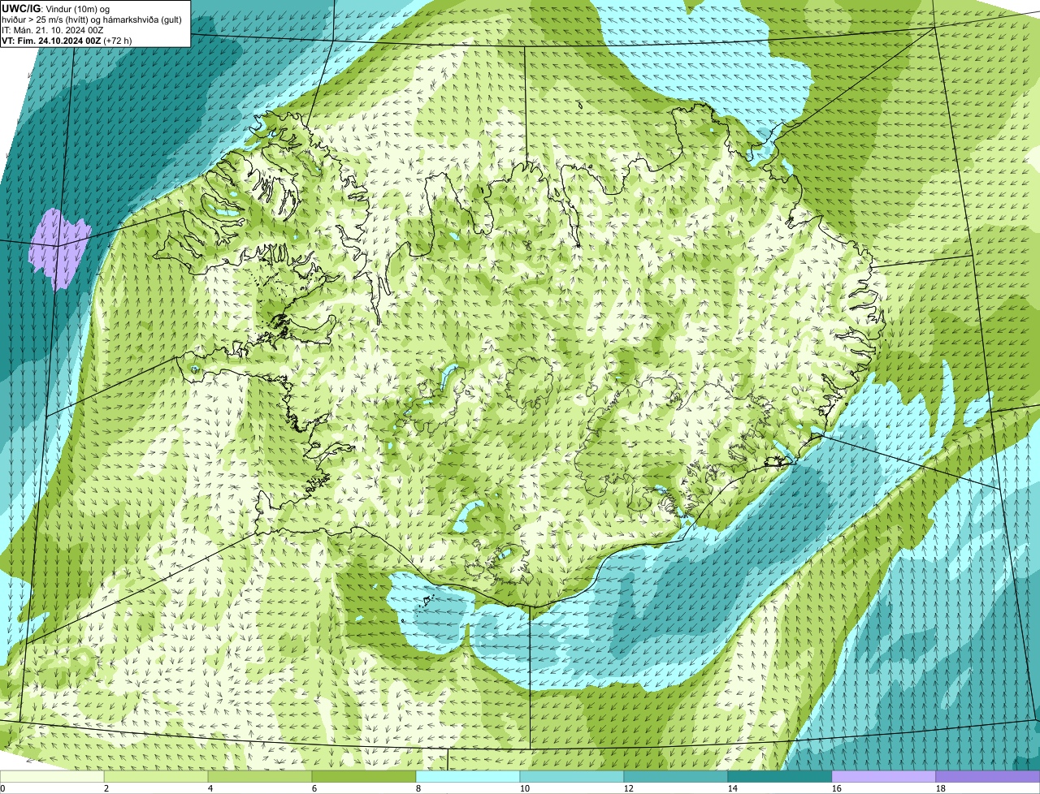Click the 16–18 m/s light purple legend swatch

click(x=884, y=776)
